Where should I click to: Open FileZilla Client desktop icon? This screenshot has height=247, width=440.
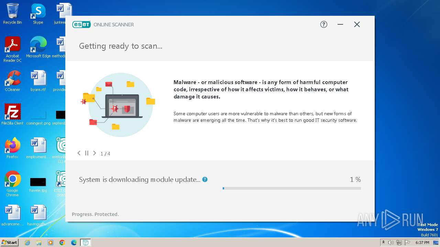pos(12,115)
